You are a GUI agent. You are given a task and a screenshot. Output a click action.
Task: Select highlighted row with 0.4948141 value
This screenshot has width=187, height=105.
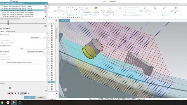[22, 10]
